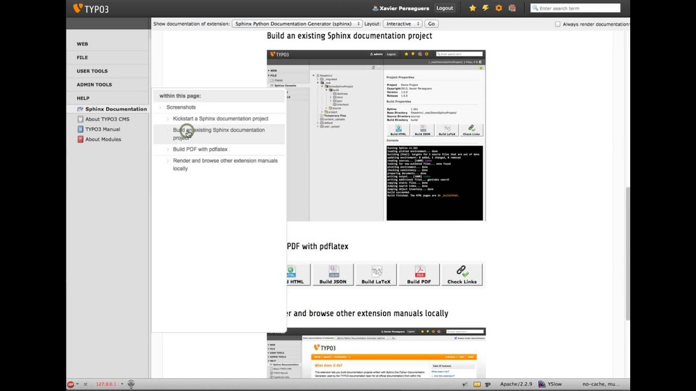
Task: Click the magnifier icon in the search field
Action: pyautogui.click(x=535, y=8)
